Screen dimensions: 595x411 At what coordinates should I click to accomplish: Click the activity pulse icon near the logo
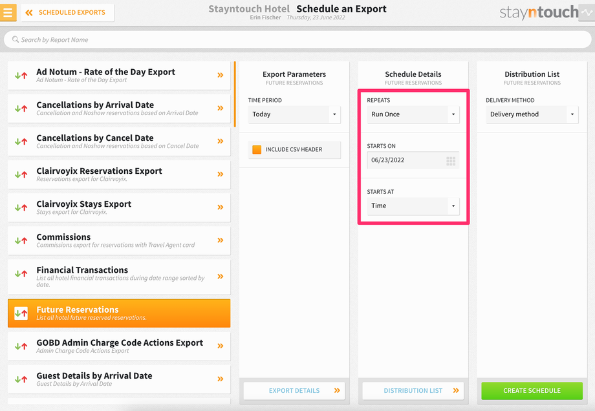click(x=587, y=12)
